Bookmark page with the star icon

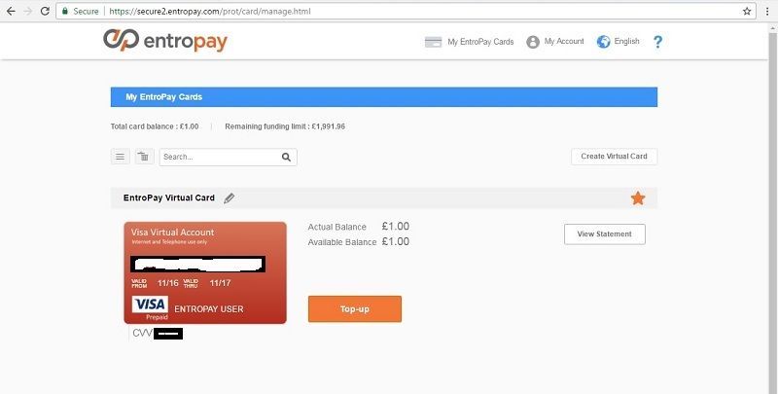click(747, 11)
